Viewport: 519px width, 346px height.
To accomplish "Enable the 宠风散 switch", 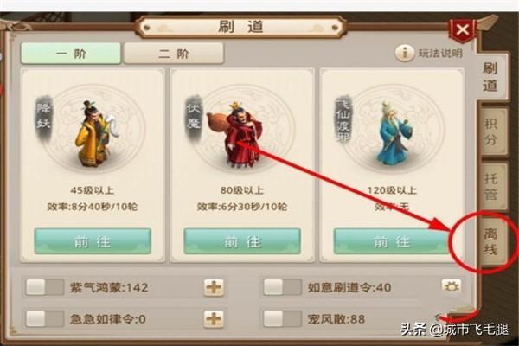I will (x=282, y=319).
